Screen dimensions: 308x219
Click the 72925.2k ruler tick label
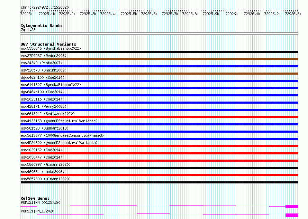67,14
